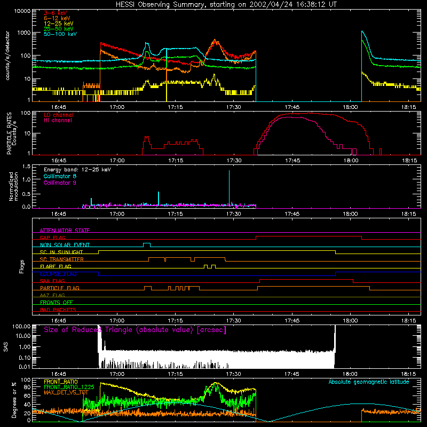Click the "Absolute geomagnetic latitude" label
Viewport: 427px width, 427px height.
[x=369, y=382]
